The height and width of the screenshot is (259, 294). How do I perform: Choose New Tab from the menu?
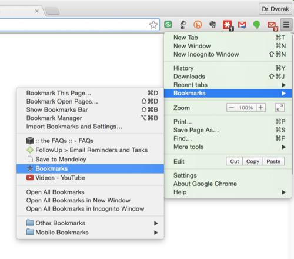pos(228,38)
